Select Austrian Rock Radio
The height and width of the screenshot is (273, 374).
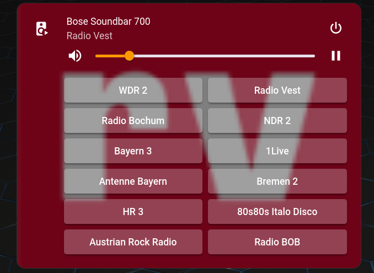[133, 242]
